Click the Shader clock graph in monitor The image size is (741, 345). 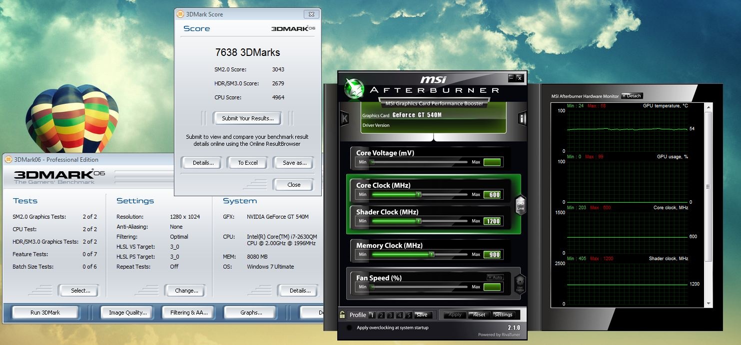coord(627,284)
